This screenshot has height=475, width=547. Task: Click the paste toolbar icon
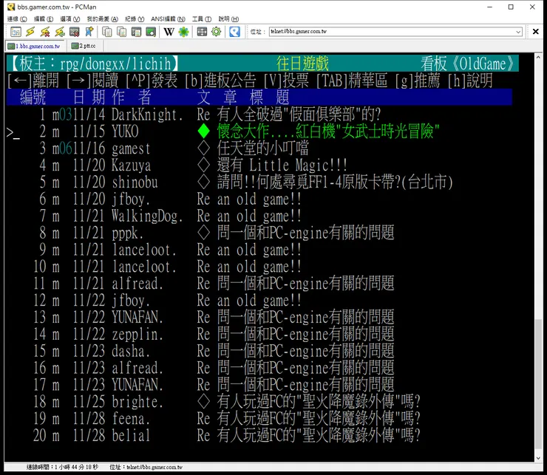pyautogui.click(x=136, y=32)
